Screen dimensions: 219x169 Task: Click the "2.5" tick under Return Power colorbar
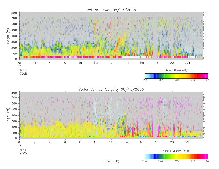145,80
